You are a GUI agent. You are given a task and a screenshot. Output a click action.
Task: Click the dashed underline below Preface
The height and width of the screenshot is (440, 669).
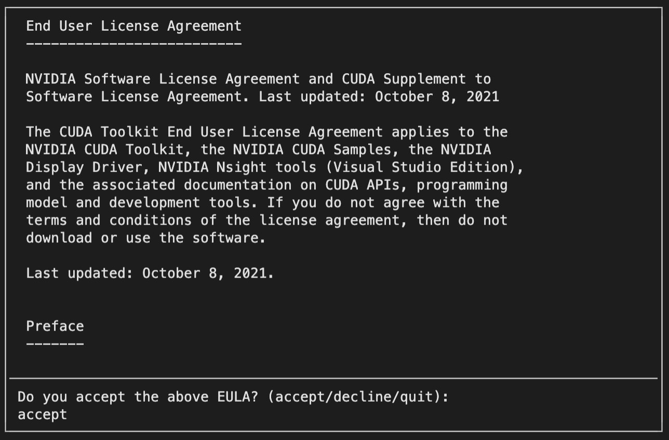pos(55,343)
